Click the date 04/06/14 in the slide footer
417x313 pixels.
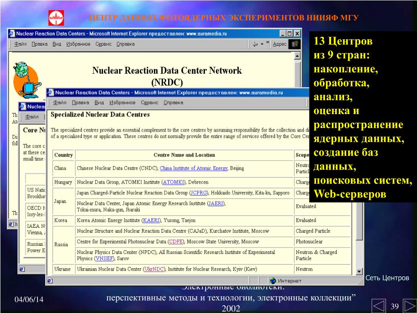tap(29, 300)
